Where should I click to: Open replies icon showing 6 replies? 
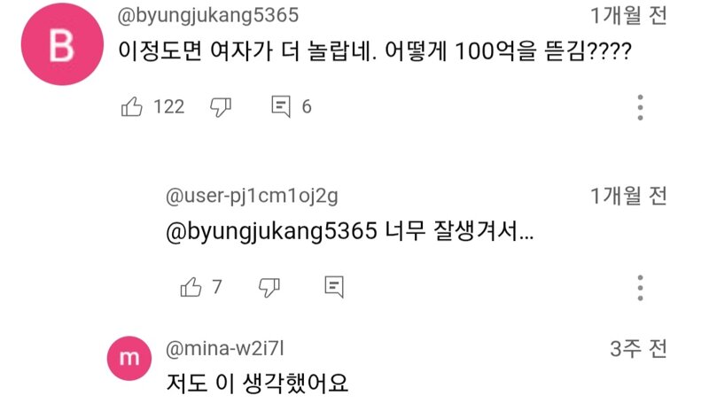pyautogui.click(x=281, y=106)
